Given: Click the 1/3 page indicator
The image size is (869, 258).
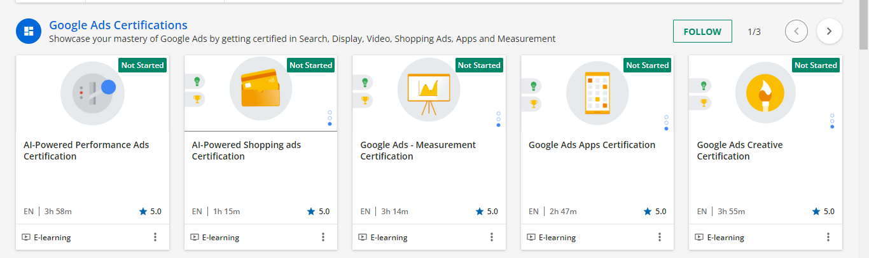Looking at the screenshot, I should tap(754, 31).
